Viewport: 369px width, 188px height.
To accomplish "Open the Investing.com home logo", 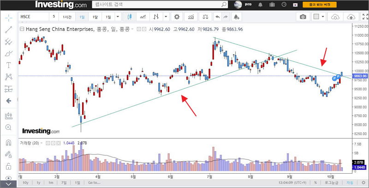I will (61, 5).
